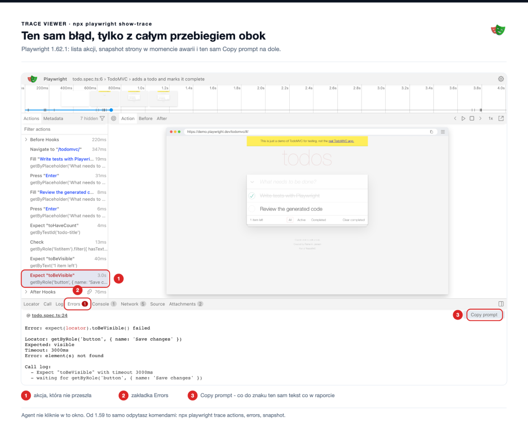Click attachment paperclip next to After Hooks

[89, 292]
